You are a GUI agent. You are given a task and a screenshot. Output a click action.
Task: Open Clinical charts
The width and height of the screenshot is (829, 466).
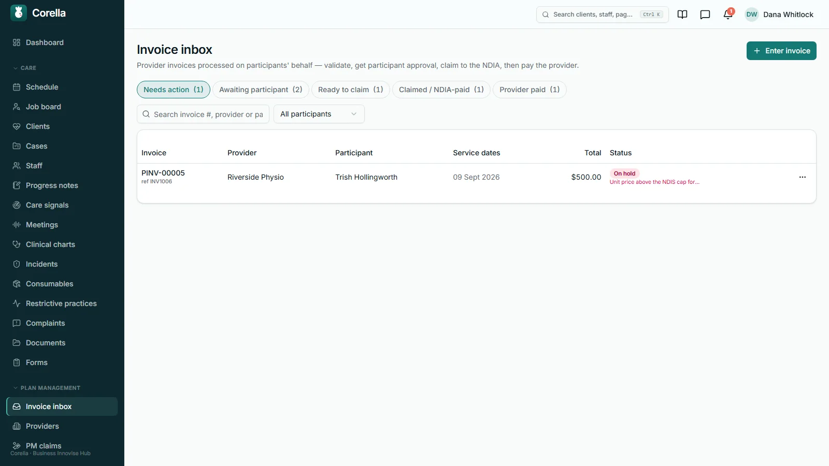pyautogui.click(x=62, y=244)
